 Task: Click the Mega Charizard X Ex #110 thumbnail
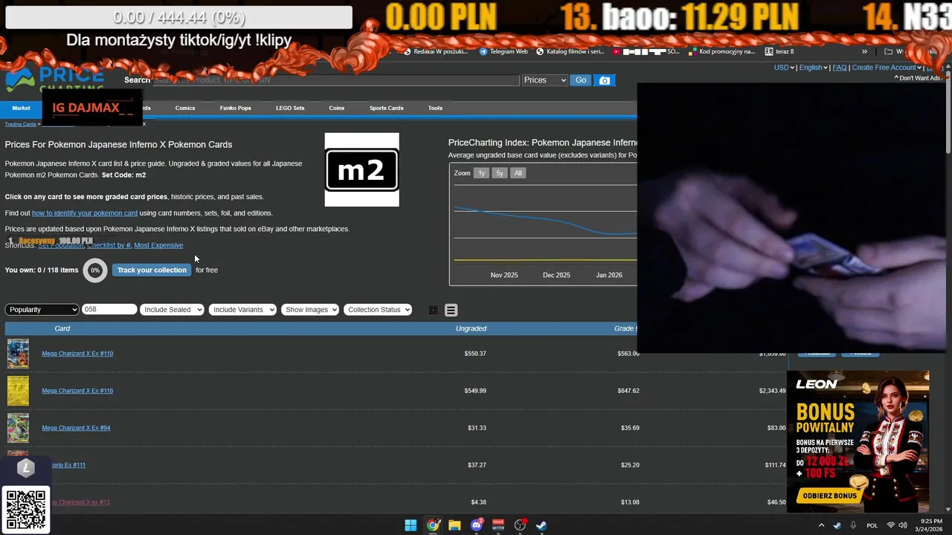click(18, 354)
